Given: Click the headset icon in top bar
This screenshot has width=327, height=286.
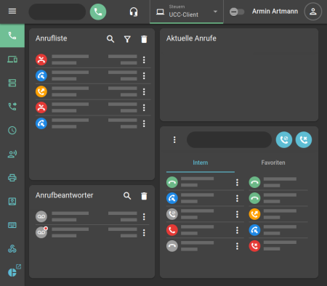Looking at the screenshot, I should [134, 12].
